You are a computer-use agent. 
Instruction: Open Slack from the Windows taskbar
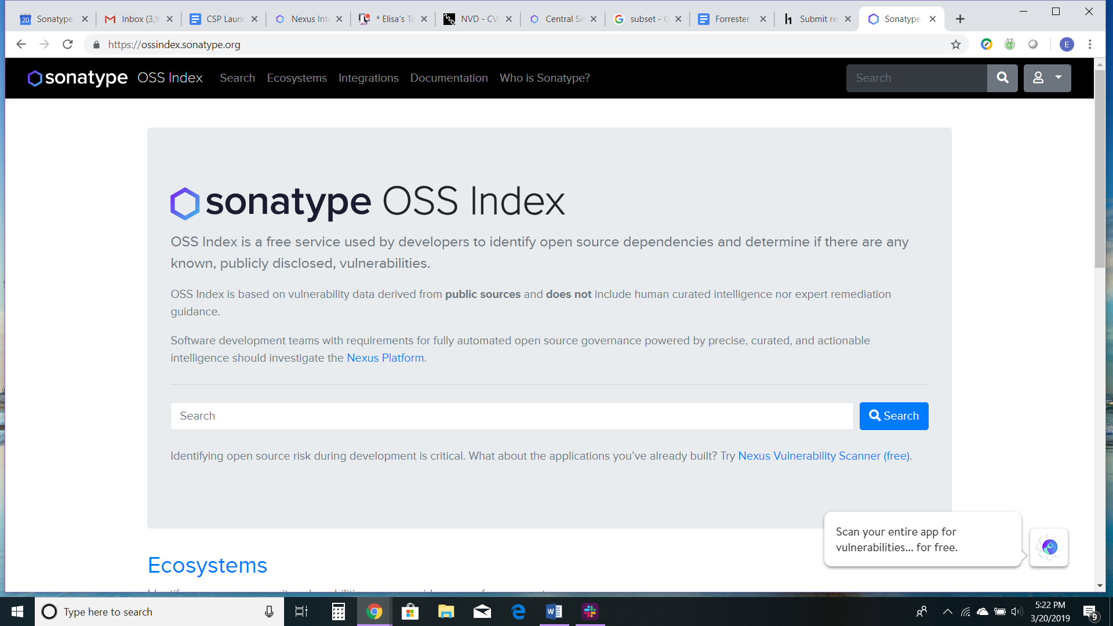tap(590, 612)
